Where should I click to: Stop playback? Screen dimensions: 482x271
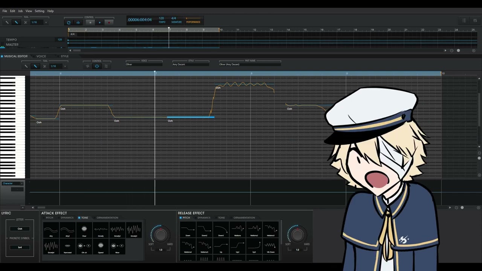[90, 23]
